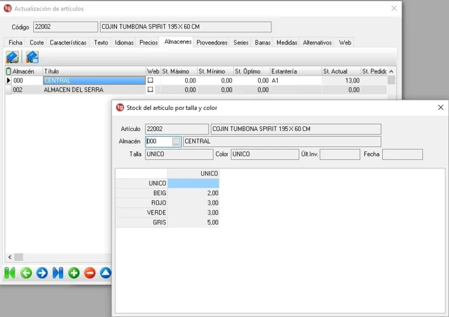Click the Fecha field

point(402,154)
